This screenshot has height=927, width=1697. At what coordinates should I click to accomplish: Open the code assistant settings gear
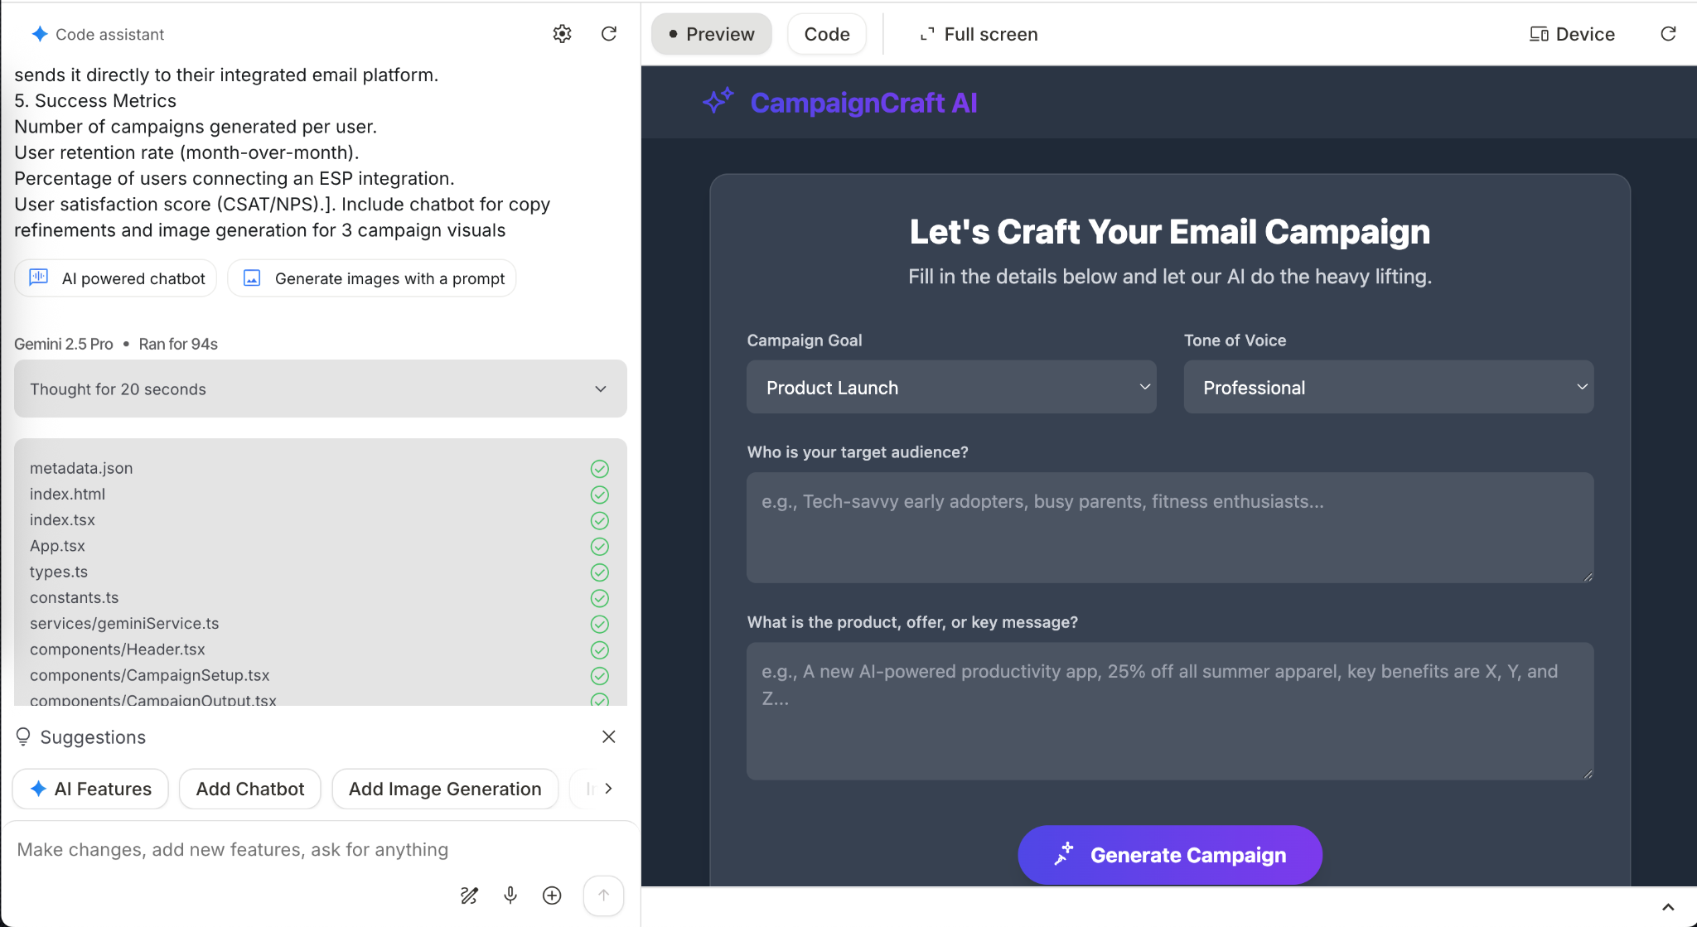point(562,34)
